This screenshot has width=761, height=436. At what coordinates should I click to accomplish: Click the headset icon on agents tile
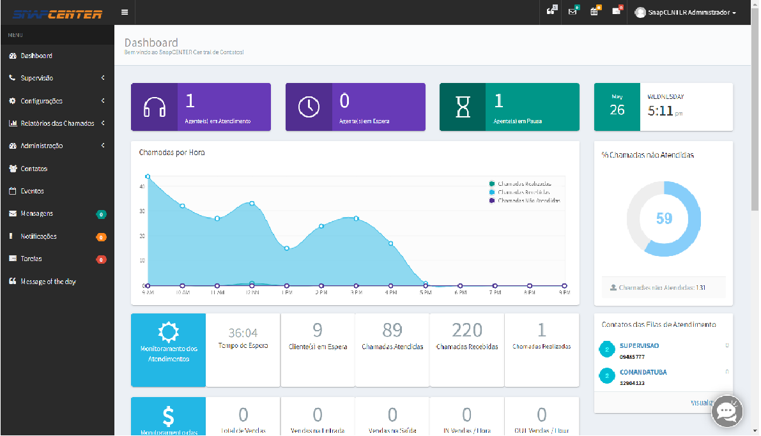154,107
